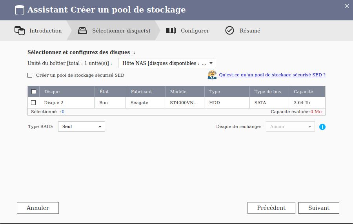The width and height of the screenshot is (353, 224).
Task: Enable Créer un pool de stockage sécurisé SED
Action: click(x=30, y=75)
